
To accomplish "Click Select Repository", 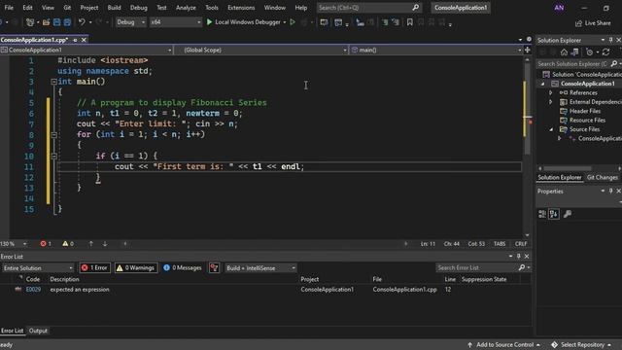I will [x=582, y=345].
